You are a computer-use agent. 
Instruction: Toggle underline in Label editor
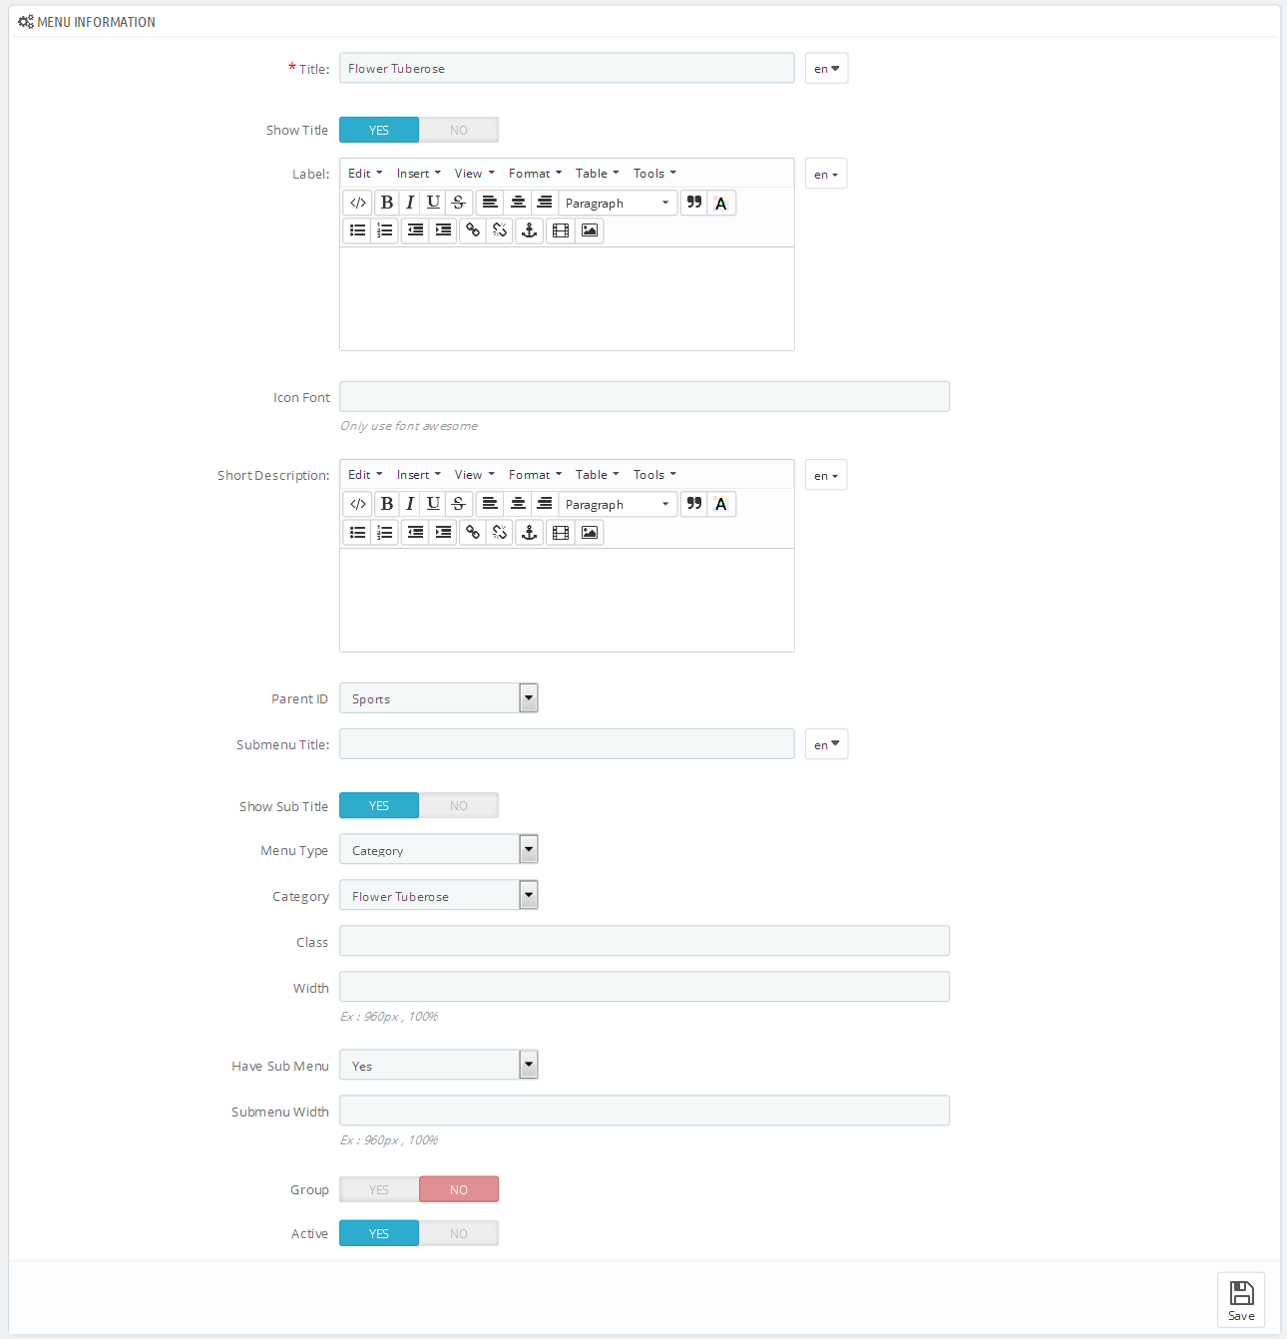[x=433, y=203]
